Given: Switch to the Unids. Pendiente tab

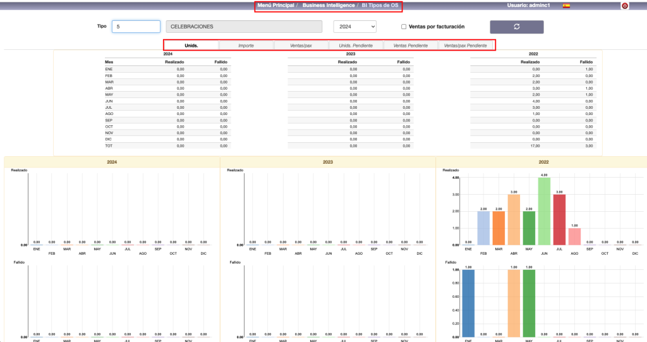Looking at the screenshot, I should pos(356,46).
